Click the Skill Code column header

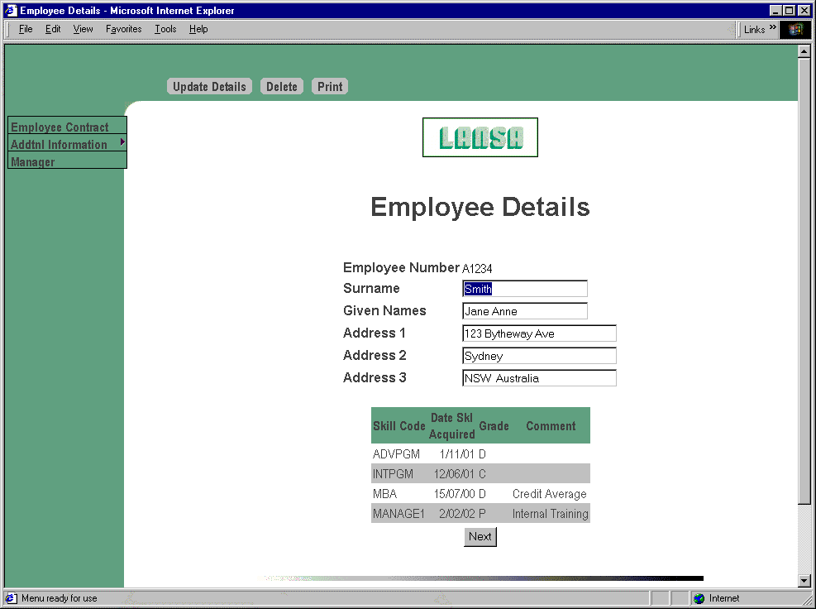399,425
